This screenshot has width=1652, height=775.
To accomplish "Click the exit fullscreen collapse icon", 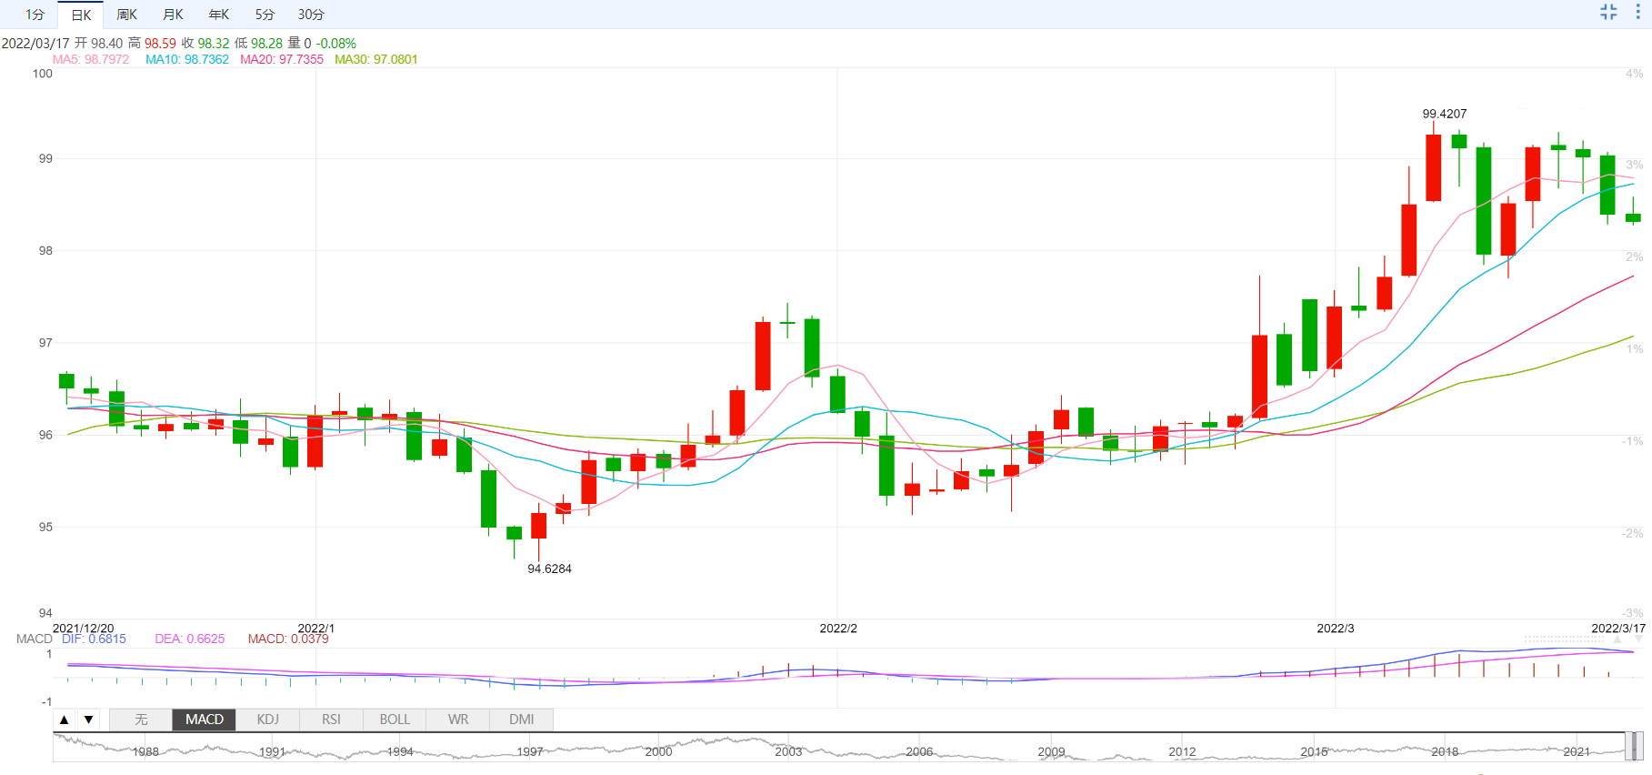I will coord(1608,12).
